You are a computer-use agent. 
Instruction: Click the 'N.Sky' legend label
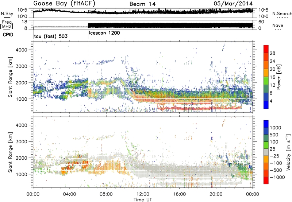7,13
